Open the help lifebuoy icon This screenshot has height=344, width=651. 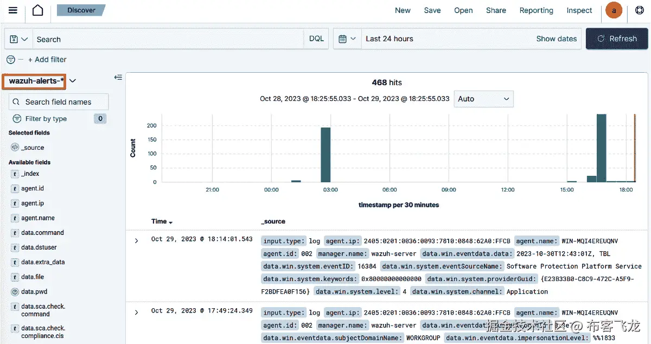click(640, 10)
